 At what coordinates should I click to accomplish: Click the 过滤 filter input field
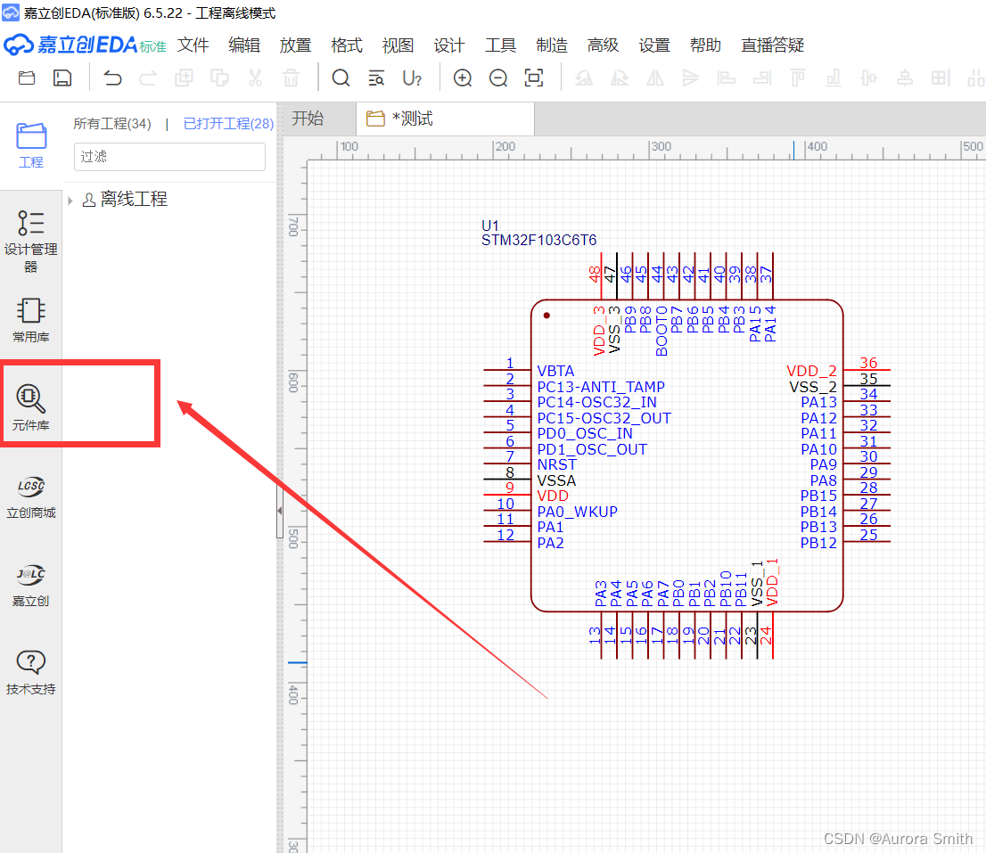[x=169, y=157]
